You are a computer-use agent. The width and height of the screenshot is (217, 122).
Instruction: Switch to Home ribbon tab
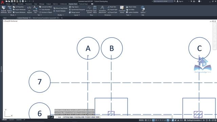(x=8, y=4)
